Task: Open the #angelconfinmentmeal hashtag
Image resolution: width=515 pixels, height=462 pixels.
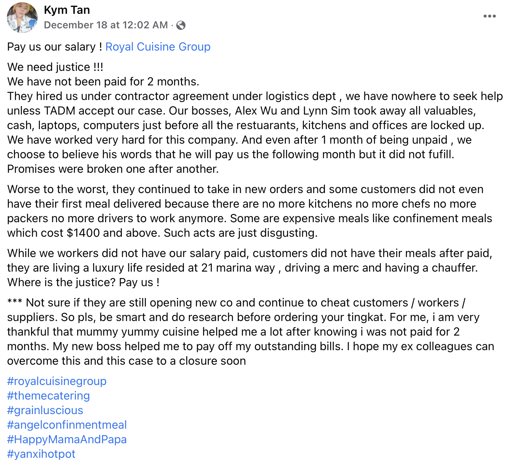Action: (x=67, y=425)
